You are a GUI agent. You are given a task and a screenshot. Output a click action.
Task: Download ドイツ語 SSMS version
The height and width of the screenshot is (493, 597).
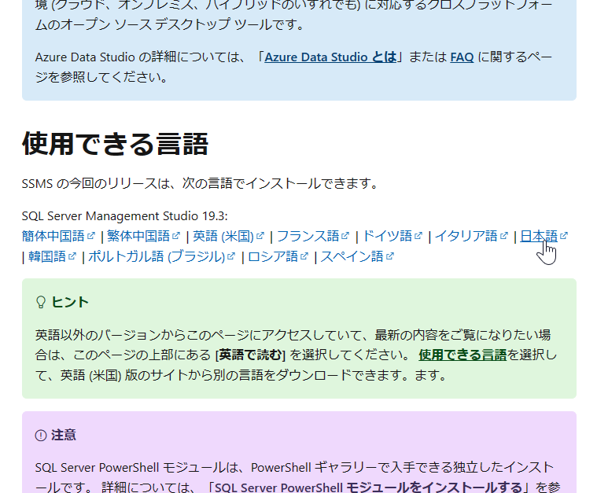click(x=387, y=236)
